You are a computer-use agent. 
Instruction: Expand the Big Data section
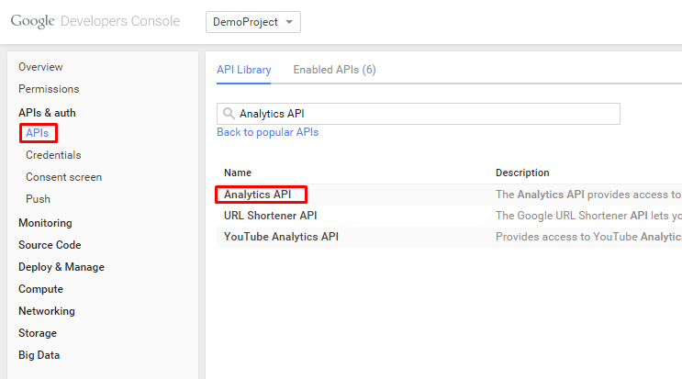point(39,355)
